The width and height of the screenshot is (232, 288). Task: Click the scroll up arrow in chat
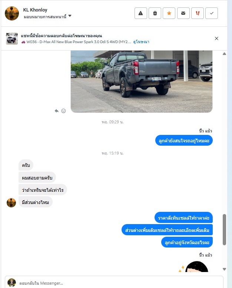coord(224,54)
